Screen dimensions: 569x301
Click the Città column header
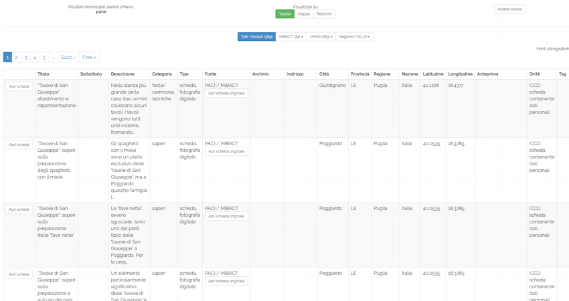324,74
